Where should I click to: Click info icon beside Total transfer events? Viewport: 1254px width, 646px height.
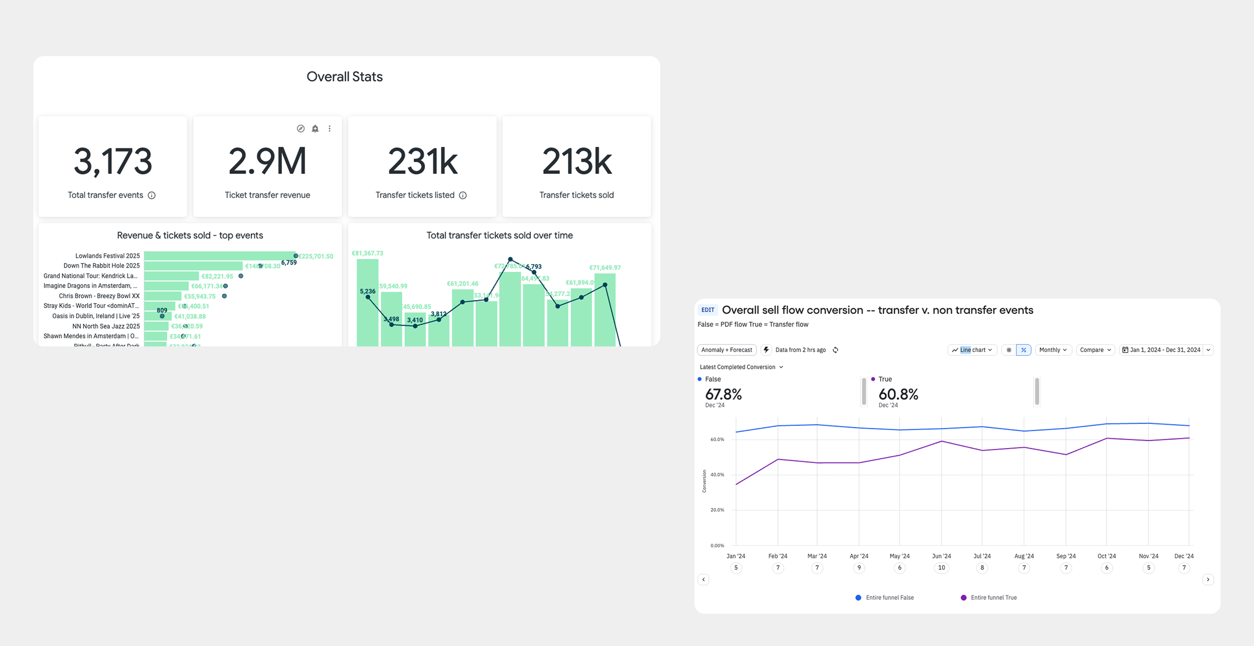click(x=151, y=195)
